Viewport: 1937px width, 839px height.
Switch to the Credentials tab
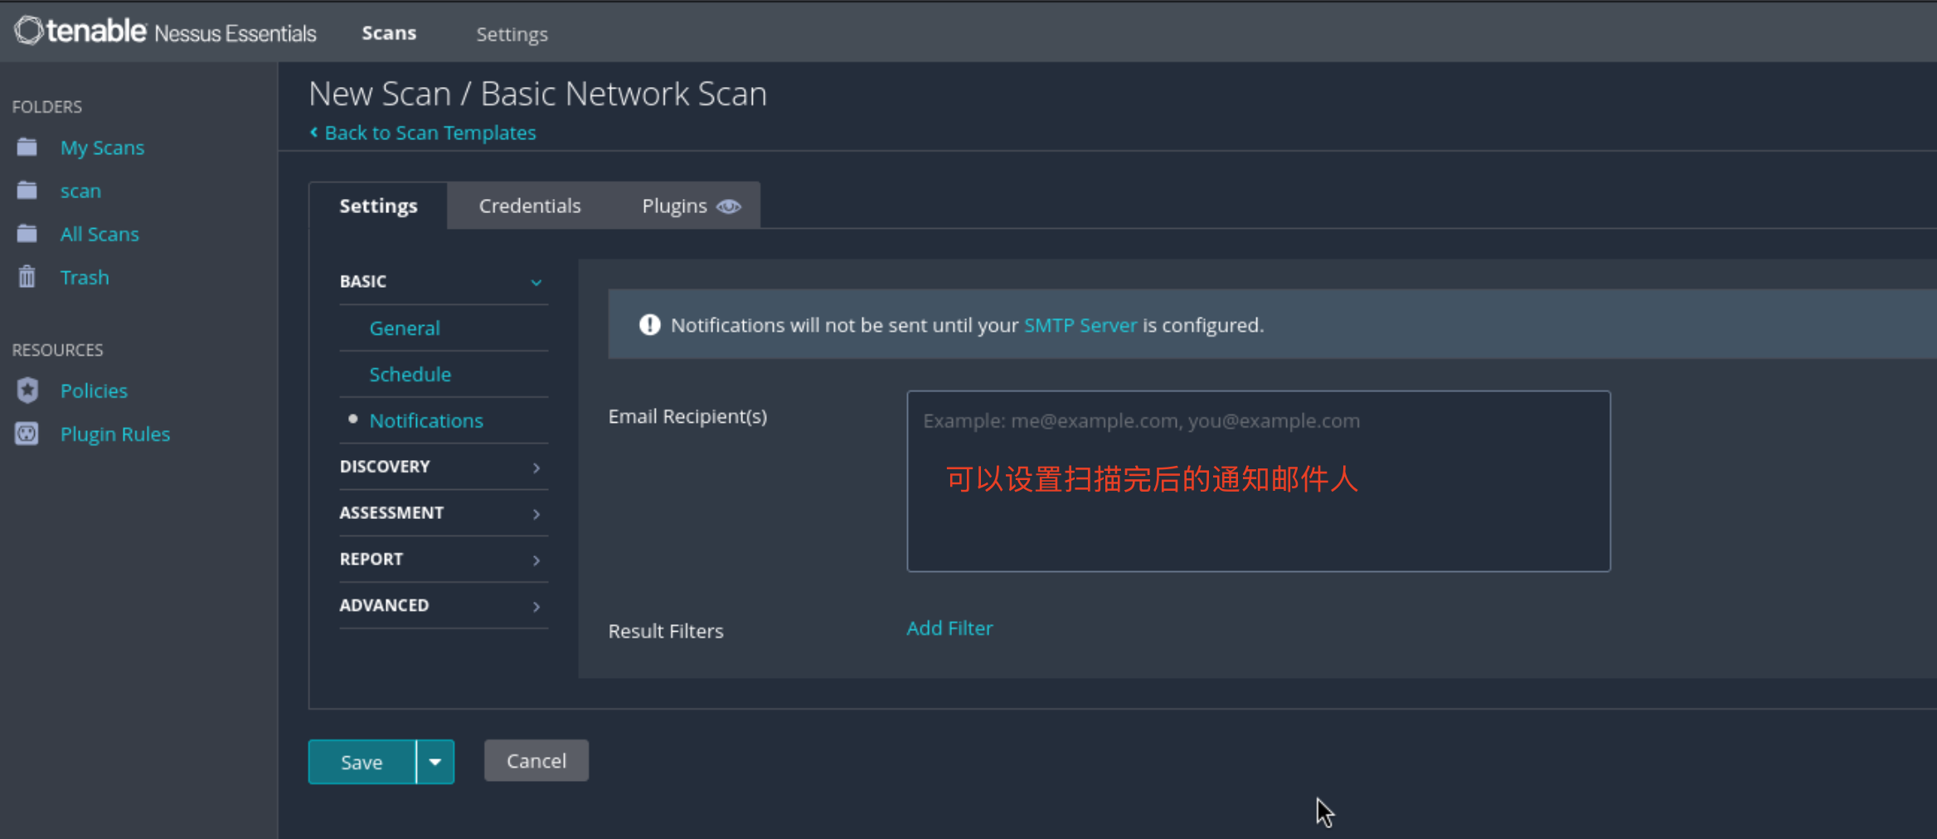tap(530, 206)
